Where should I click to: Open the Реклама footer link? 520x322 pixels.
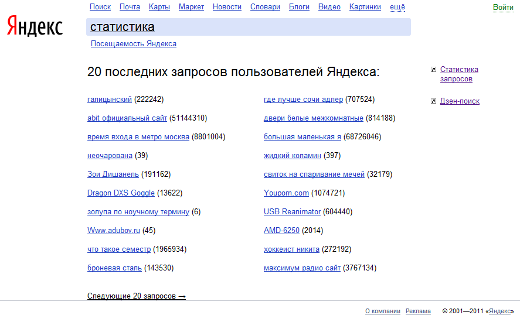(x=418, y=311)
